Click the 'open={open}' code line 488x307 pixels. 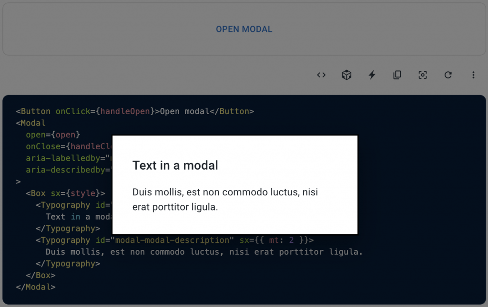53,134
